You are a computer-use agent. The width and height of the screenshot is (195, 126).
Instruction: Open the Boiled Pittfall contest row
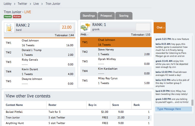(78, 112)
